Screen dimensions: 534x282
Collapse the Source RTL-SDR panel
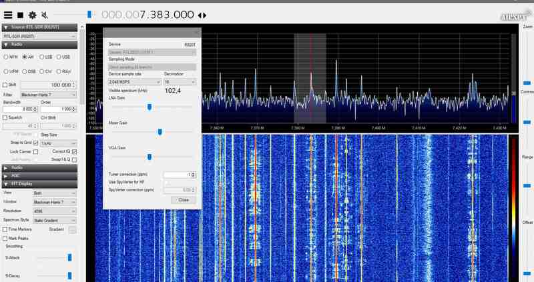(40, 27)
